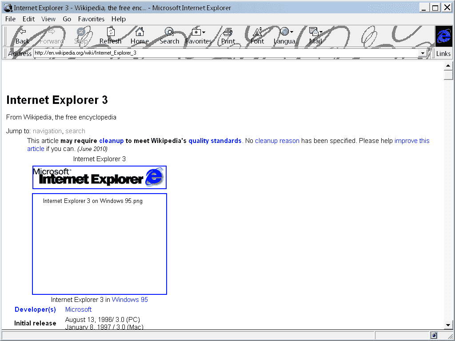Stop page loading with Stop button
The image size is (455, 341).
pos(81,36)
